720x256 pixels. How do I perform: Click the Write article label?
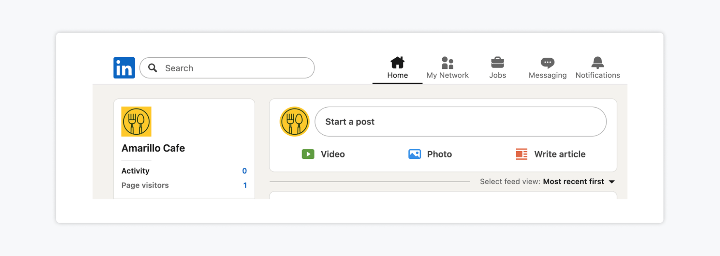(559, 154)
